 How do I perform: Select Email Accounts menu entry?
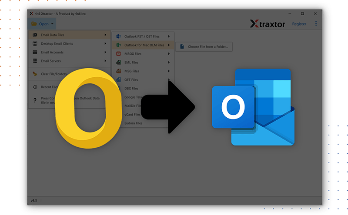coord(69,52)
